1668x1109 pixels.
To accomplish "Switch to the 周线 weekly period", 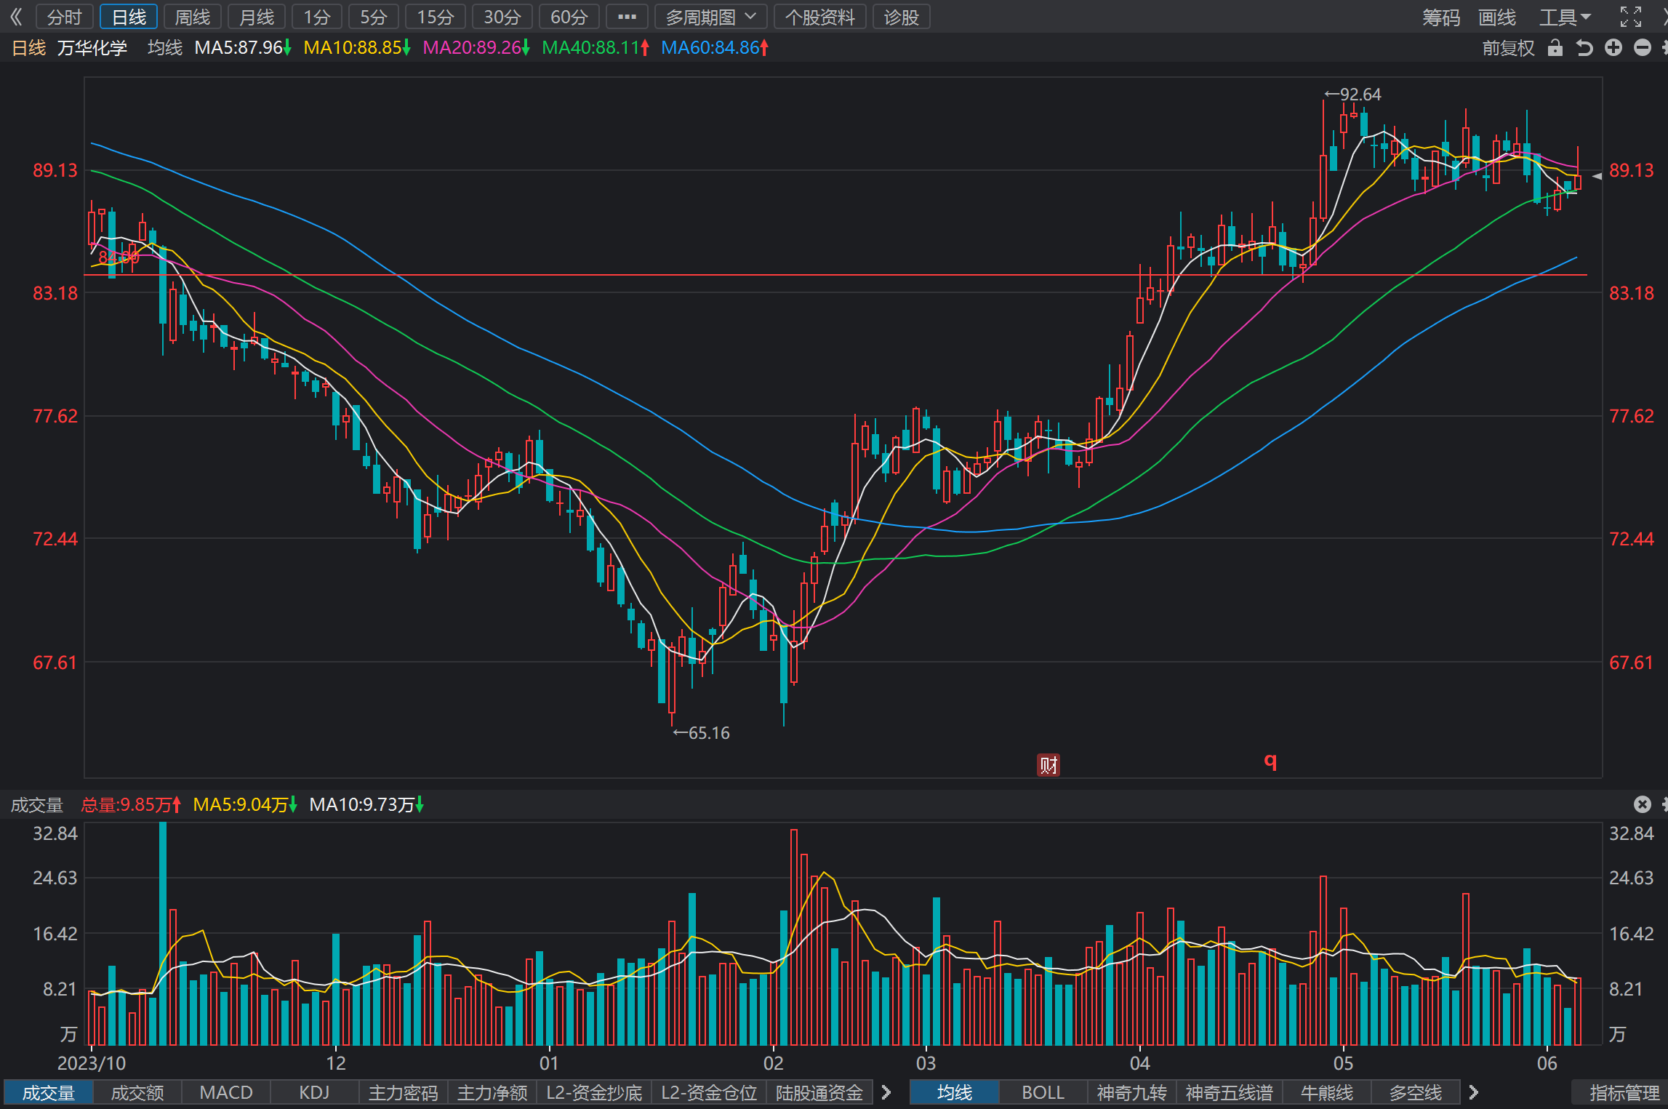I will coord(193,17).
